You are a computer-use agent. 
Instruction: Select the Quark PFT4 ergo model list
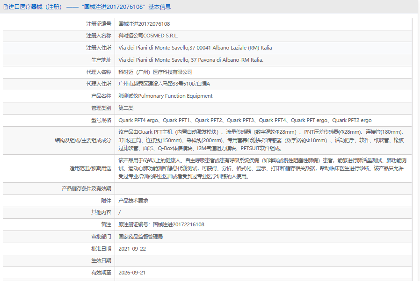coord(245,120)
